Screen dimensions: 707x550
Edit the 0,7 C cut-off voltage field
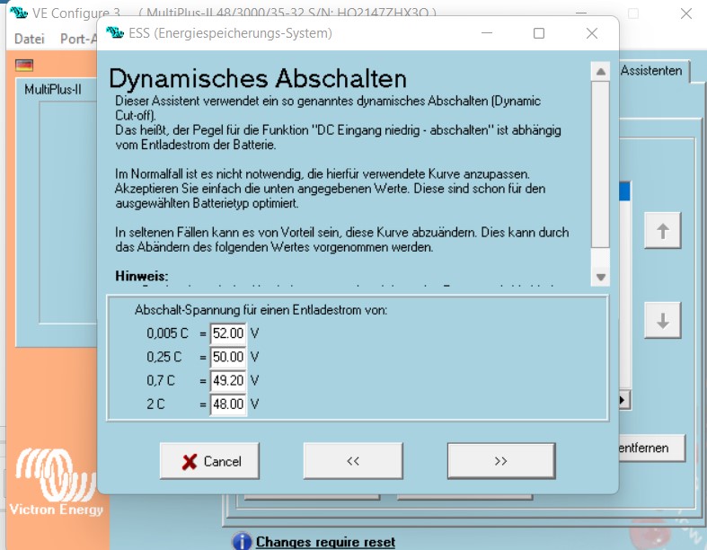pos(228,380)
